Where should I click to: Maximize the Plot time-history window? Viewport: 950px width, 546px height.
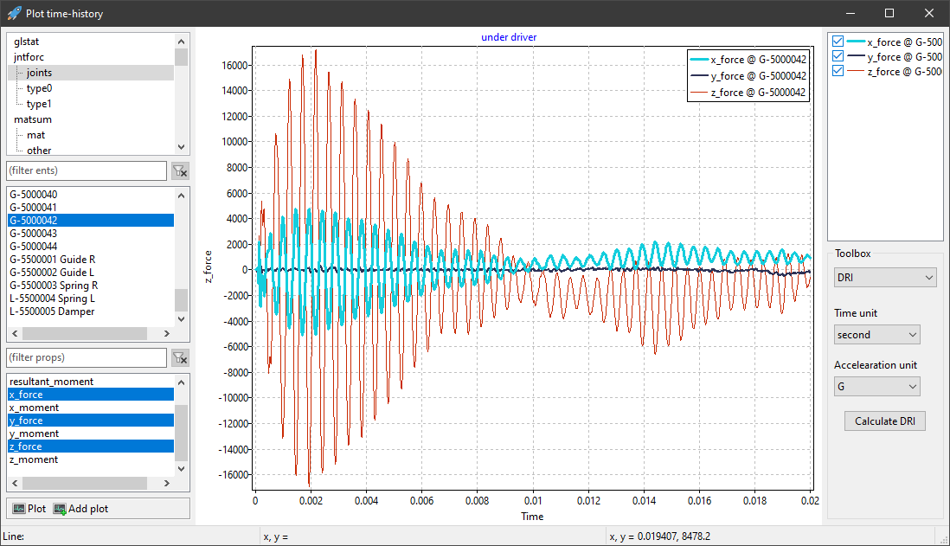click(x=889, y=13)
